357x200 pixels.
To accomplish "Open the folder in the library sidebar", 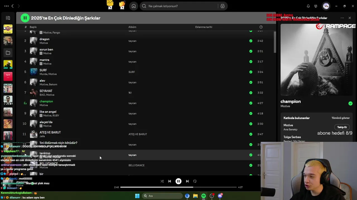I will click(x=8, y=53).
